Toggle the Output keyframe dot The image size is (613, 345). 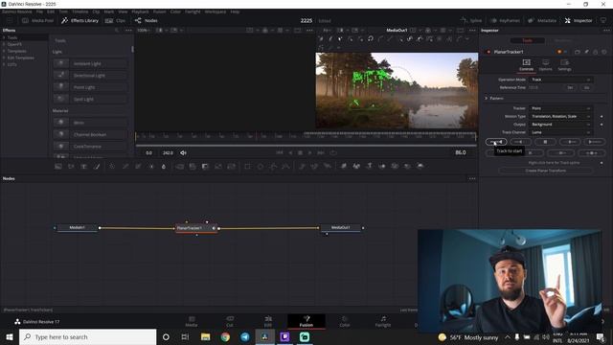pyautogui.click(x=602, y=125)
